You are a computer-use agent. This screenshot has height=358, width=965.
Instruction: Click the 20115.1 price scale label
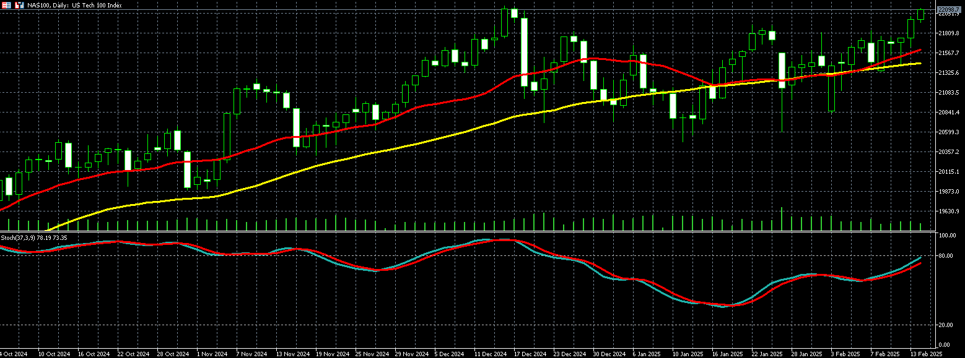point(949,171)
